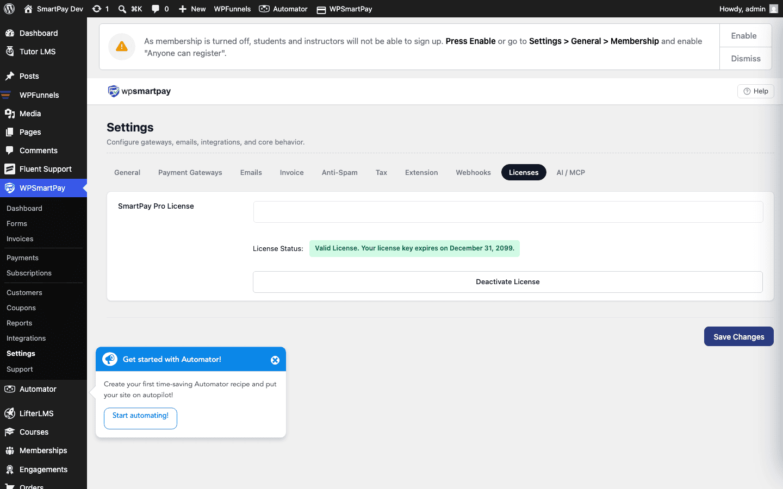Open Pages sidebar icon

point(10,132)
